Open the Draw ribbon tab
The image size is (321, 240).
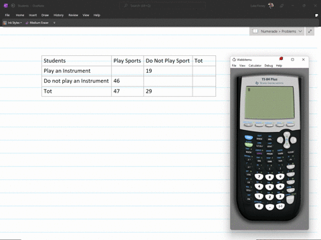45,15
